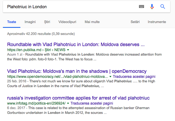Click Traducerea acestei pagini for infotag result
The image size is (175, 121).
[x=92, y=103]
